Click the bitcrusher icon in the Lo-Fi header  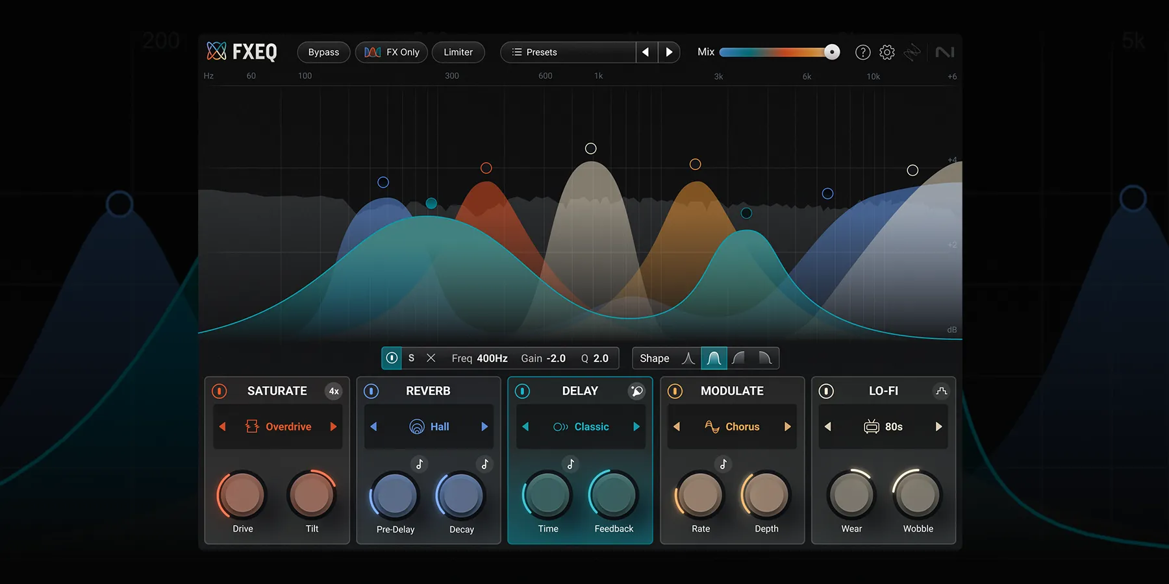pos(941,391)
